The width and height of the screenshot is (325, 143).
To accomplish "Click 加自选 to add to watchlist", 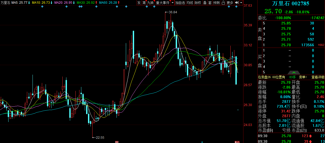I will (180, 3).
